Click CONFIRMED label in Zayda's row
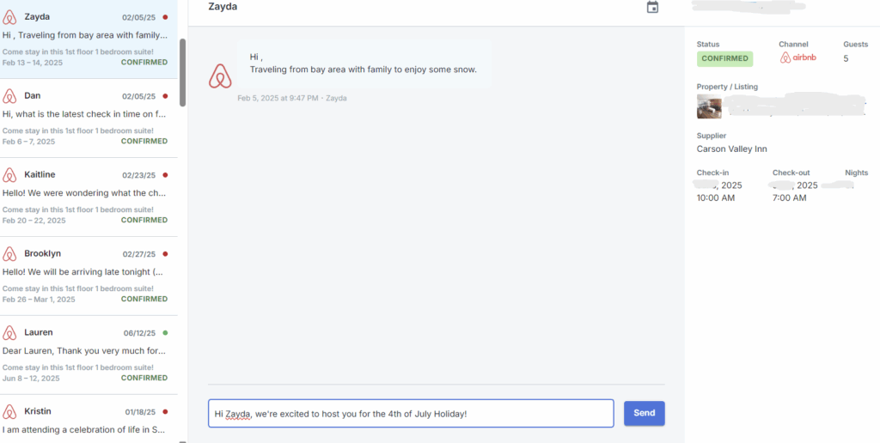 [x=144, y=63]
